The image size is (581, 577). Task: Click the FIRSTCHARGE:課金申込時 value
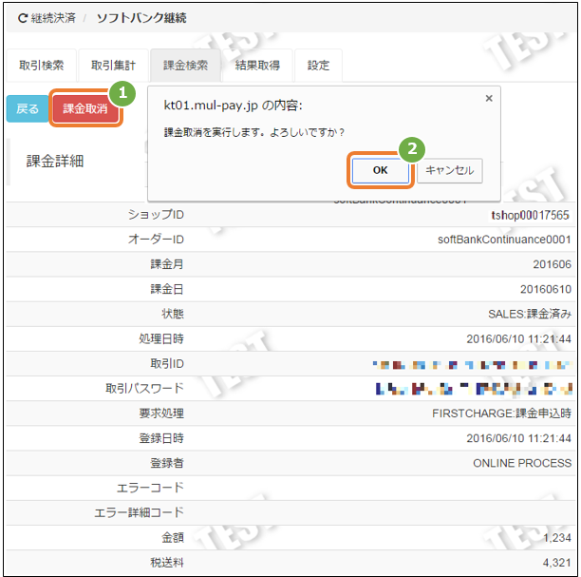click(x=501, y=414)
